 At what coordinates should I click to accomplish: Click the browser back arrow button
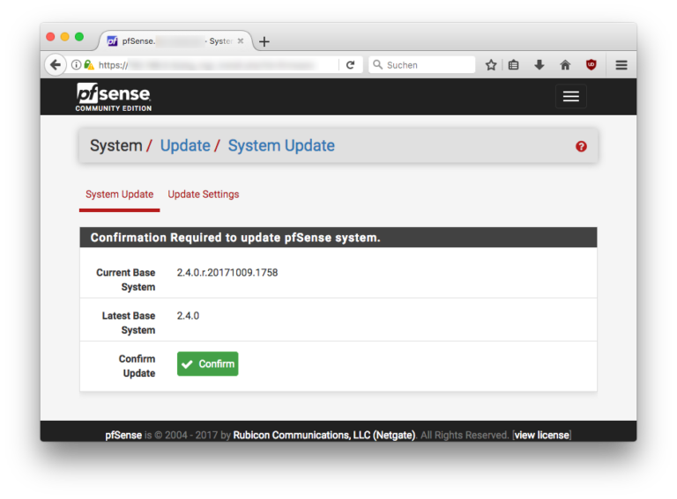coord(56,65)
